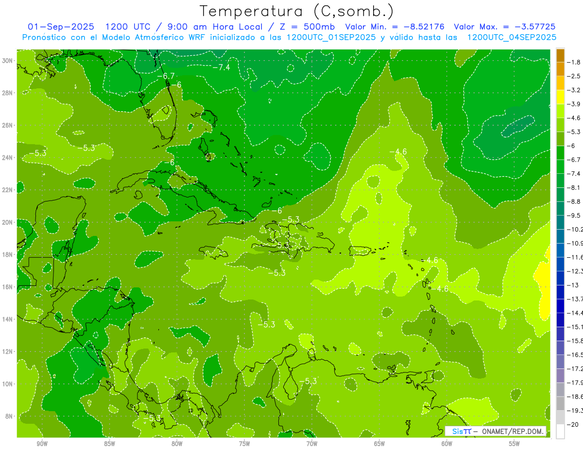Click the "28N" latitude tick label
Image resolution: width=583 pixels, height=450 pixels.
7,93
